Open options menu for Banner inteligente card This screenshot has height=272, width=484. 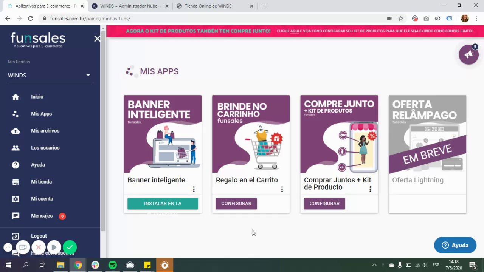194,189
